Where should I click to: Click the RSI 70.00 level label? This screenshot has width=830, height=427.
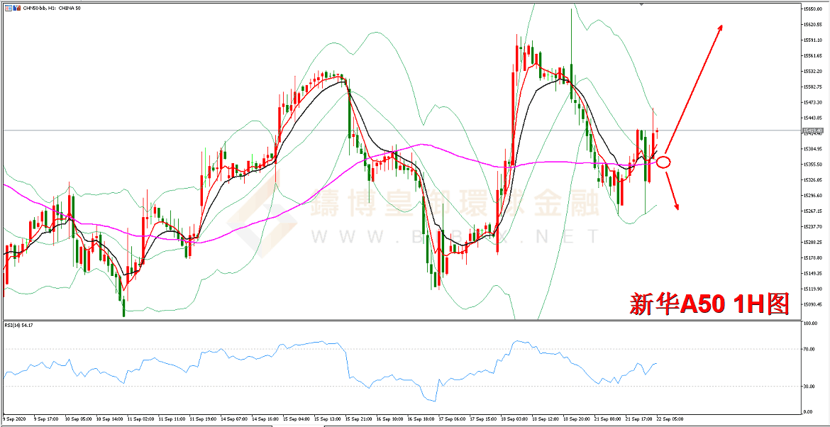[808, 349]
